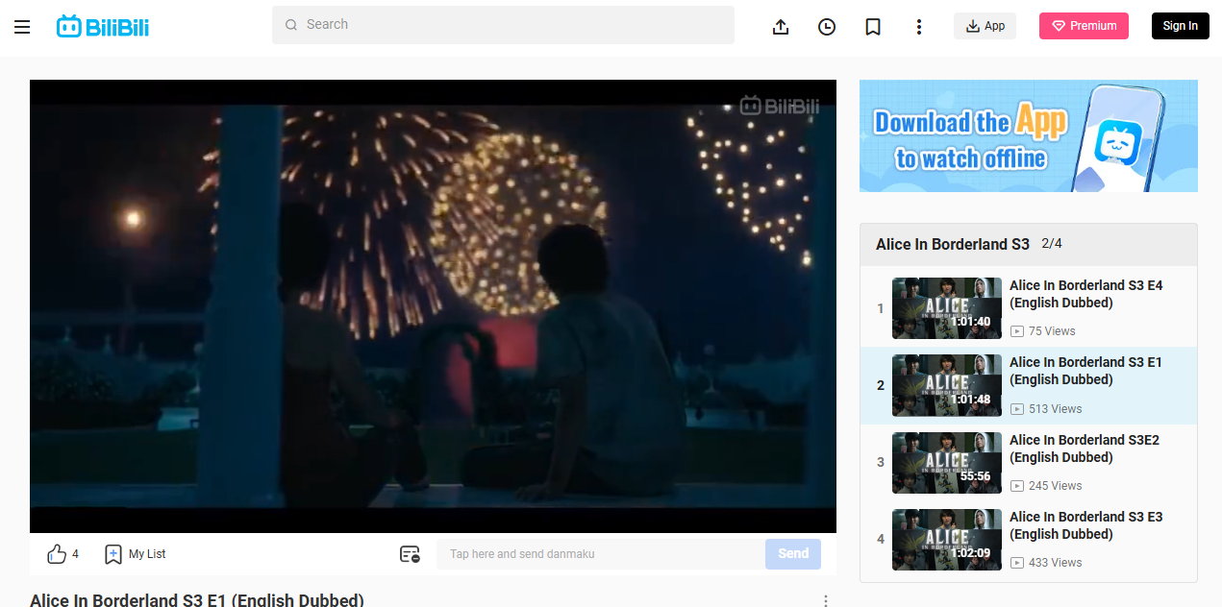The height and width of the screenshot is (607, 1222).
Task: Select title Alice In Borderland S3E2 (English Dubbed)
Action: point(1085,449)
